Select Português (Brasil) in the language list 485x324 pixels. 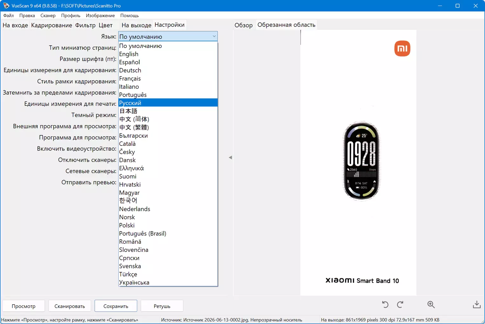tap(168, 233)
